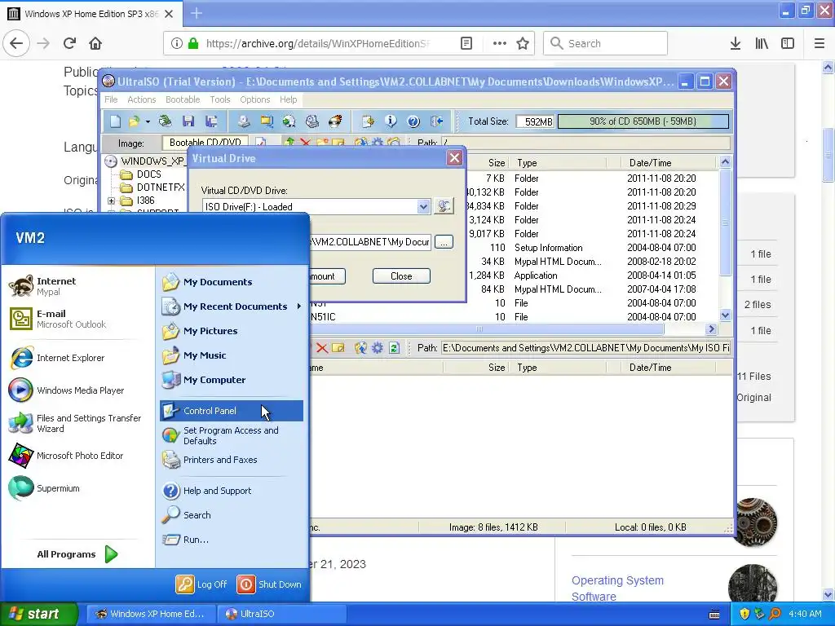This screenshot has height=626, width=835.
Task: Open Microsoft Outlook E-mail from Start menu
Action: pos(78,319)
